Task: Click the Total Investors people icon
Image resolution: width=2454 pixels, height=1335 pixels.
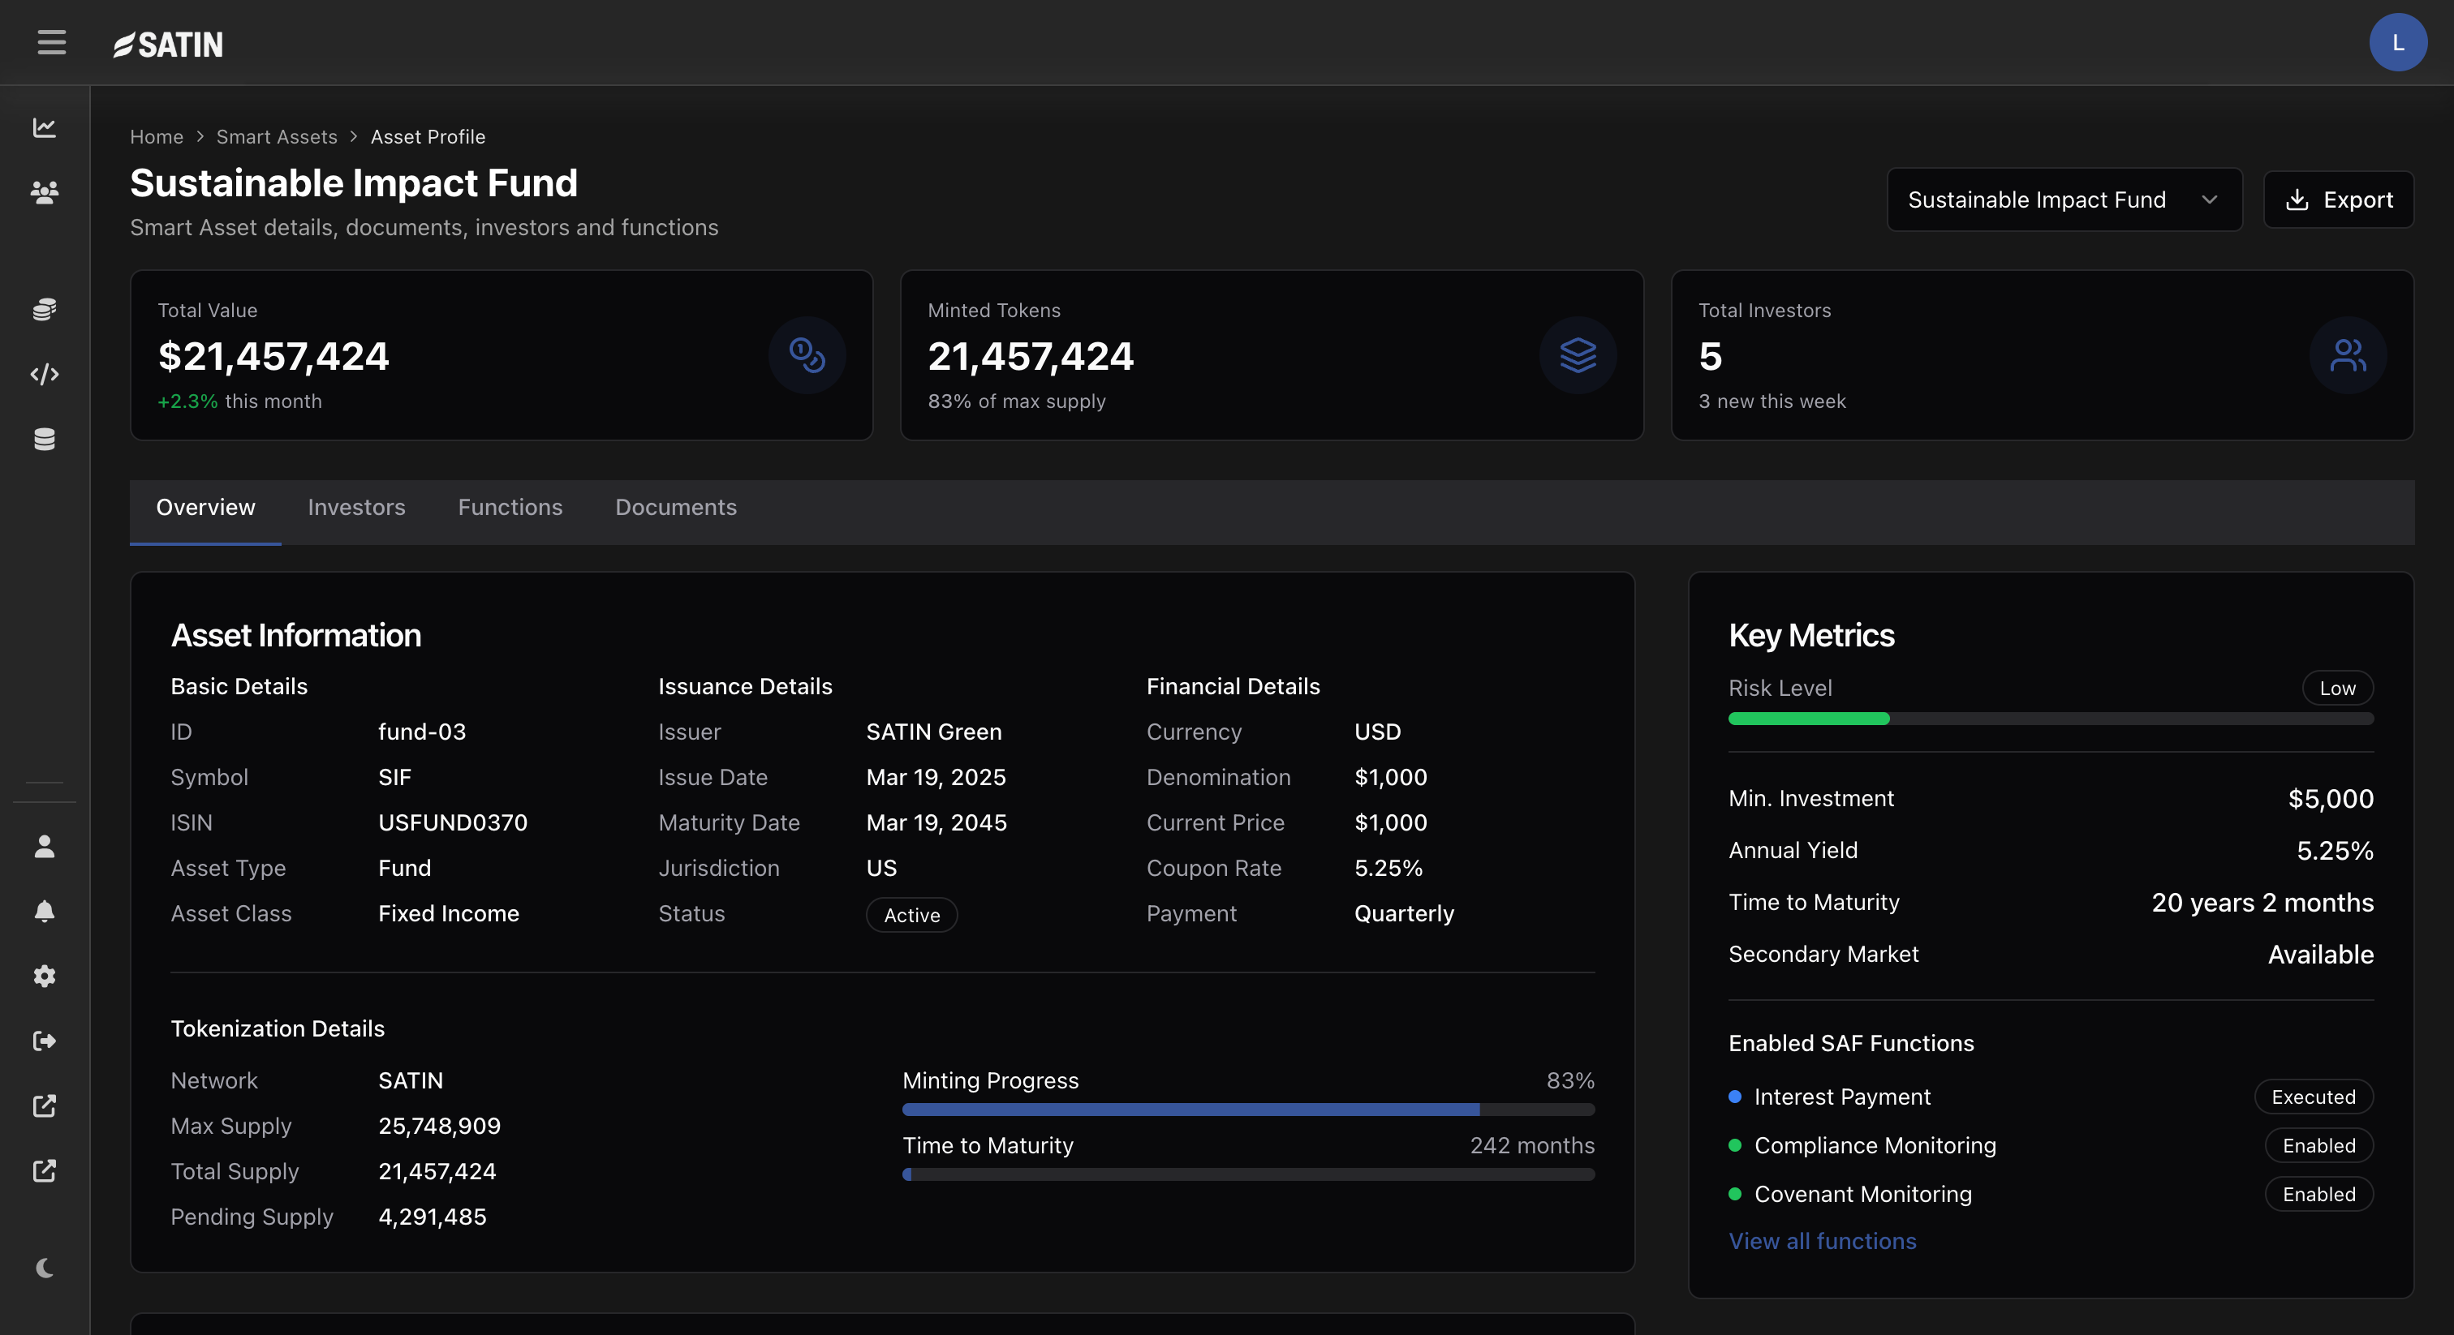Action: [x=2348, y=355]
